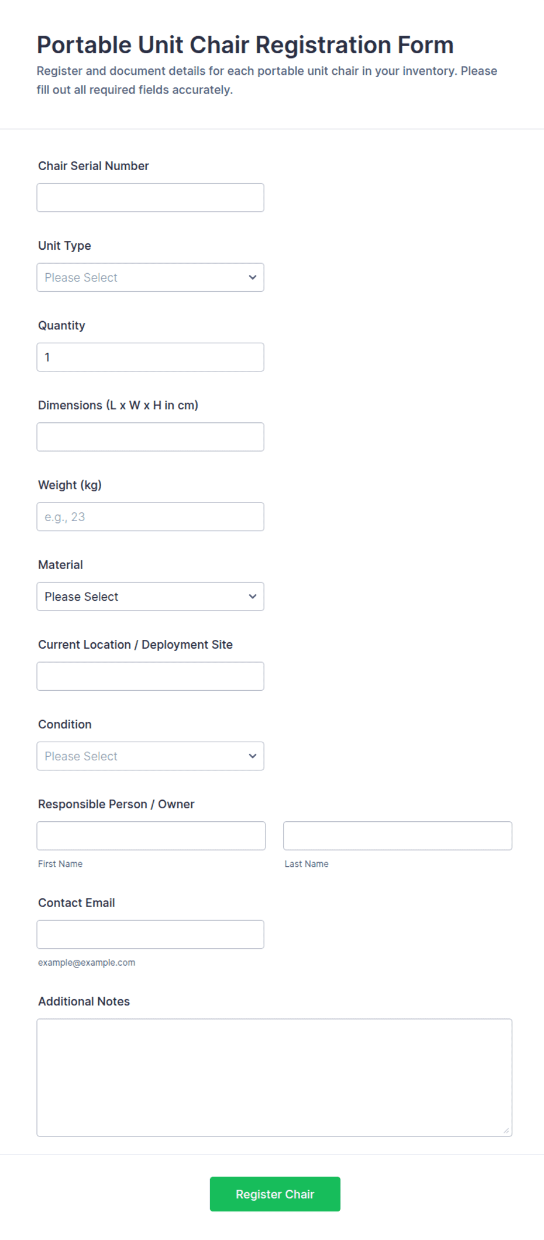Click the Unit Type chevron arrow

coord(253,277)
